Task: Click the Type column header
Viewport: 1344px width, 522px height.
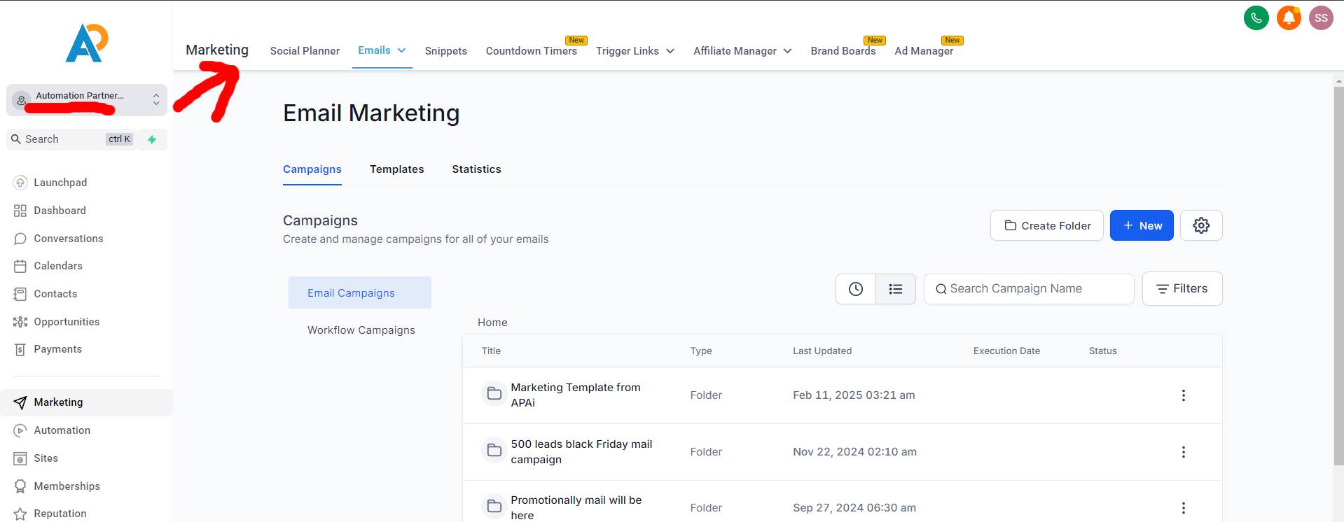Action: pos(701,351)
